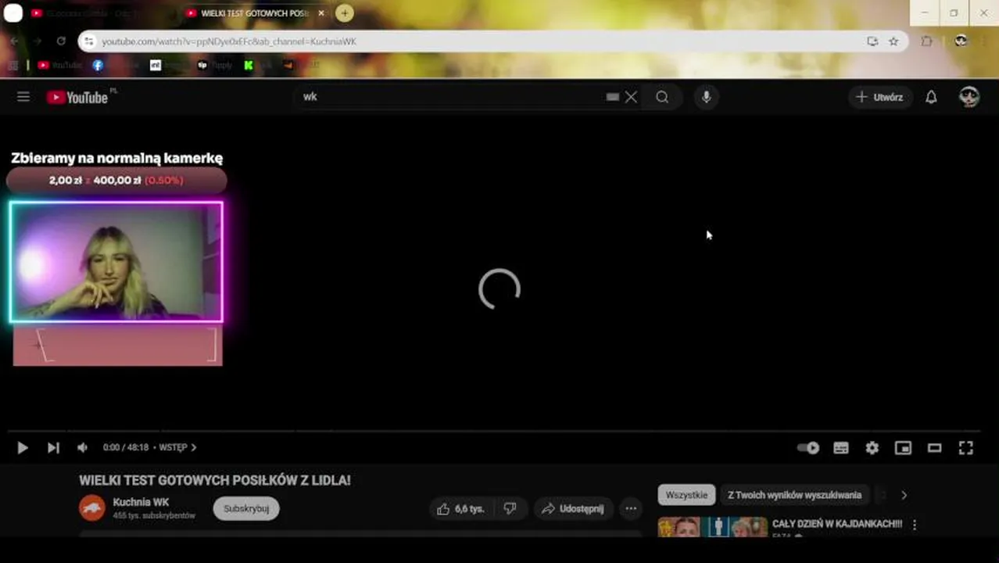Viewport: 999px width, 563px height.
Task: Open the Tipply bookmark
Action: pyautogui.click(x=215, y=65)
